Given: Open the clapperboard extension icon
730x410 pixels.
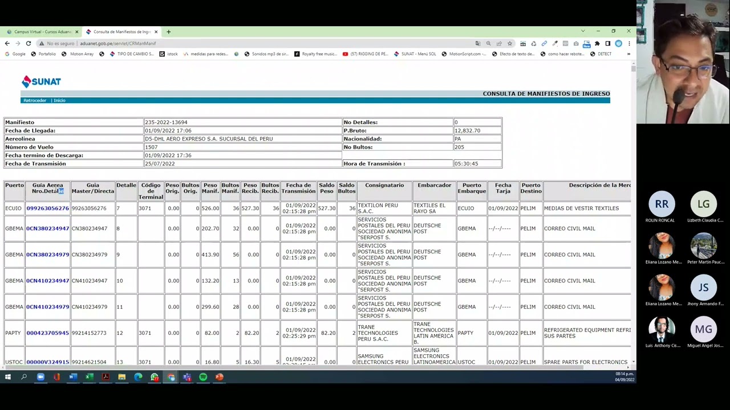Looking at the screenshot, I should (523, 43).
